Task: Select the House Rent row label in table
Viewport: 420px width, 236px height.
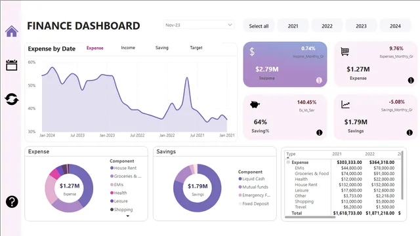Action: click(x=306, y=185)
